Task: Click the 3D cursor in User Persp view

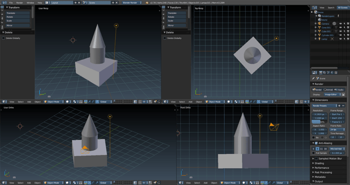Action: click(73, 40)
